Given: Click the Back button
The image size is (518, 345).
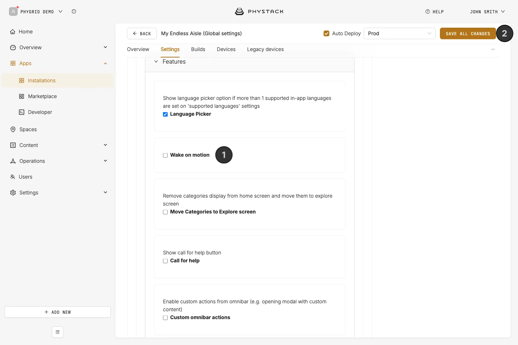Looking at the screenshot, I should tap(142, 33).
